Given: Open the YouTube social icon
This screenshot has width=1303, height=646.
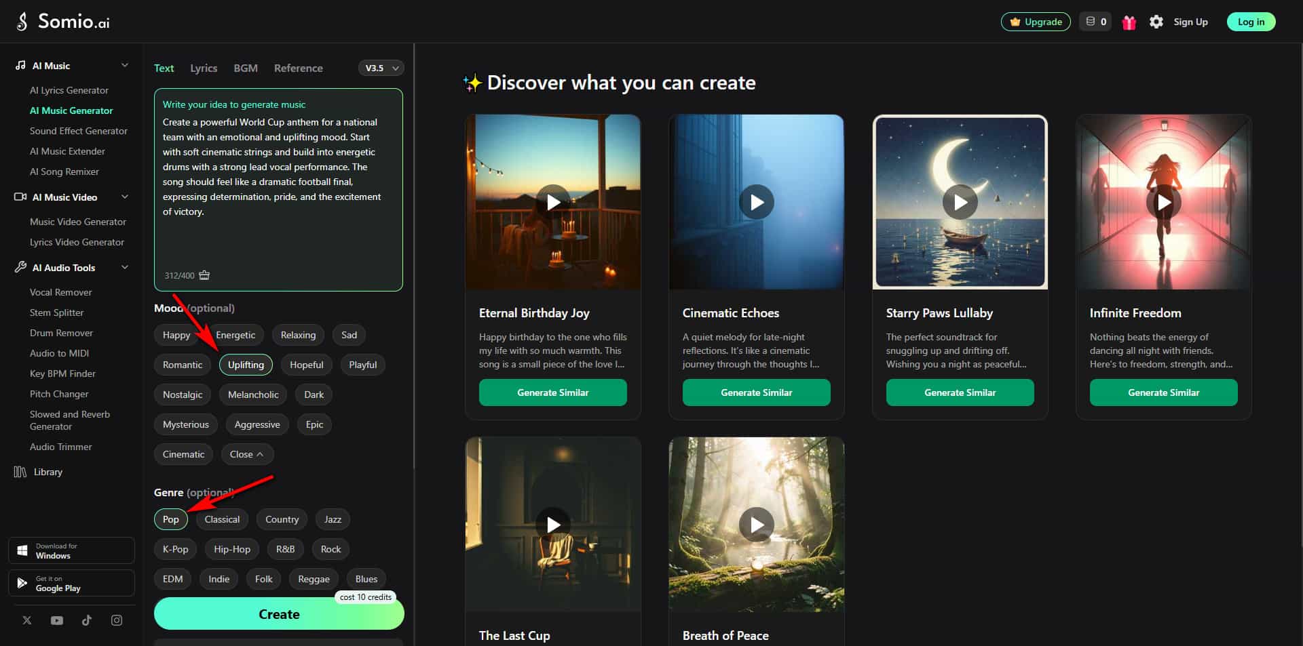Looking at the screenshot, I should [57, 620].
